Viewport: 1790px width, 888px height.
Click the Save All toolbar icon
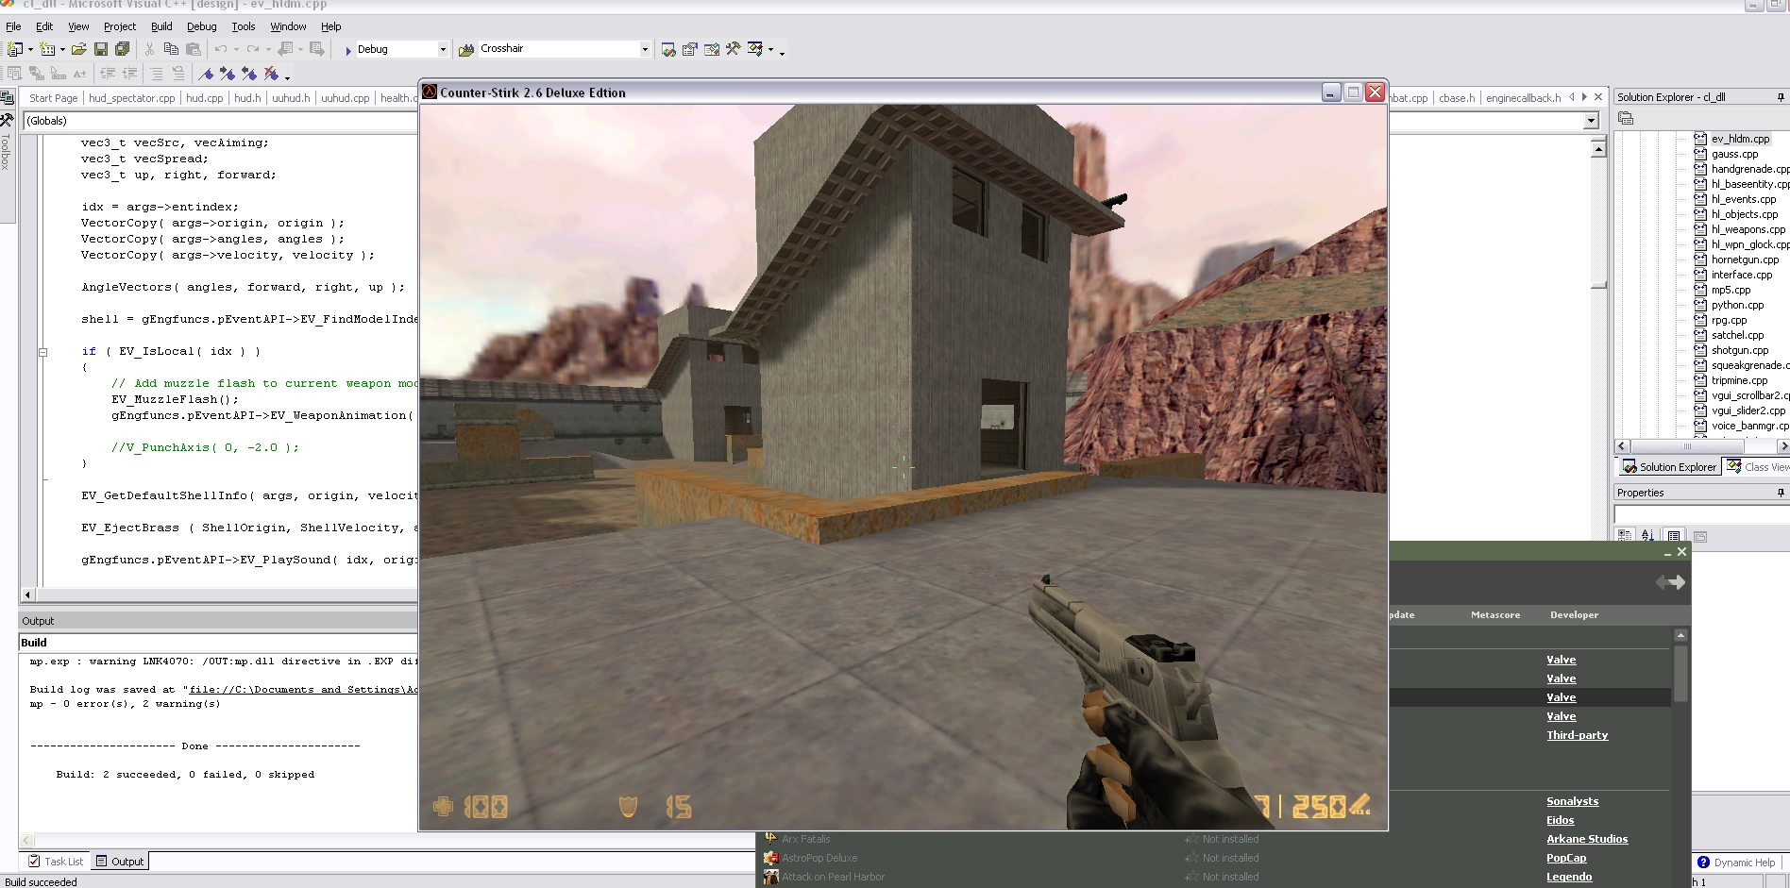(122, 49)
